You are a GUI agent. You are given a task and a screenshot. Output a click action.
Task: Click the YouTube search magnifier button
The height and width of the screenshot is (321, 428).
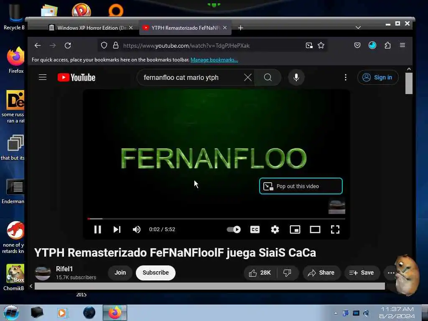(268, 77)
